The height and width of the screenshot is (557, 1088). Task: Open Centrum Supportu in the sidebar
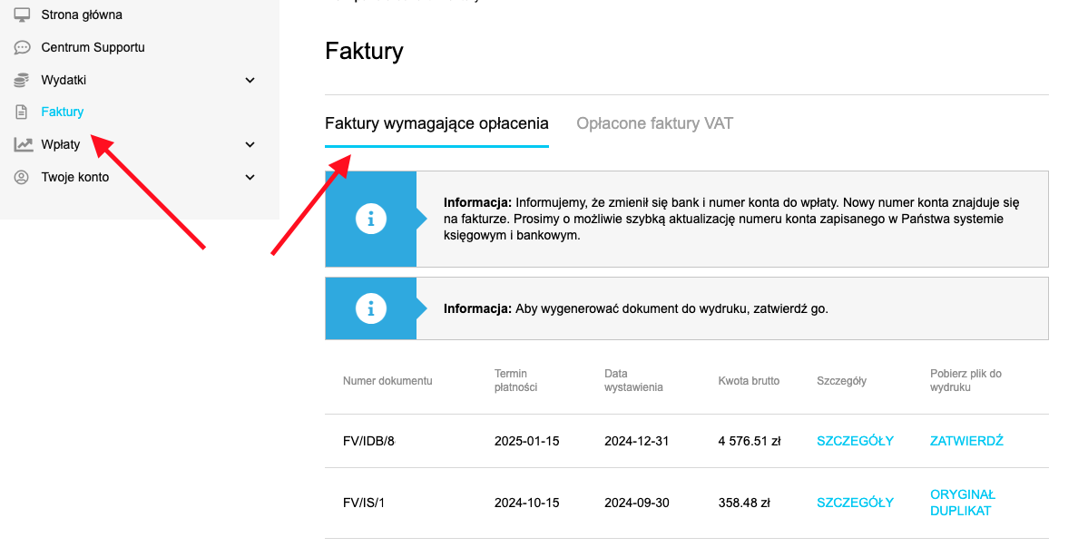pyautogui.click(x=93, y=47)
